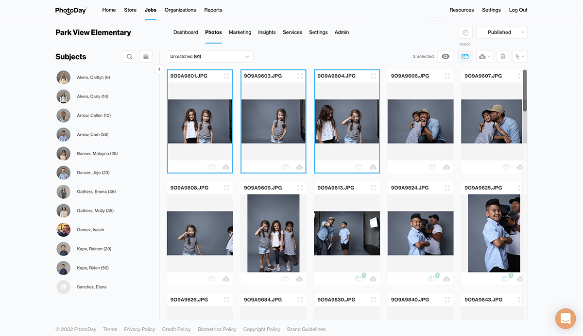Switch to the Marketing tab
This screenshot has height=336, width=583.
pyautogui.click(x=240, y=32)
